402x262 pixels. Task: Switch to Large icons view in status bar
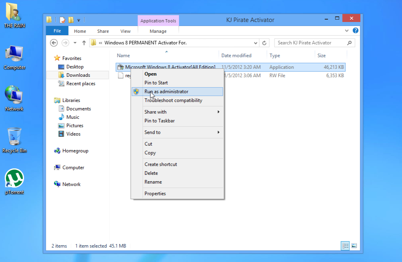(354, 246)
